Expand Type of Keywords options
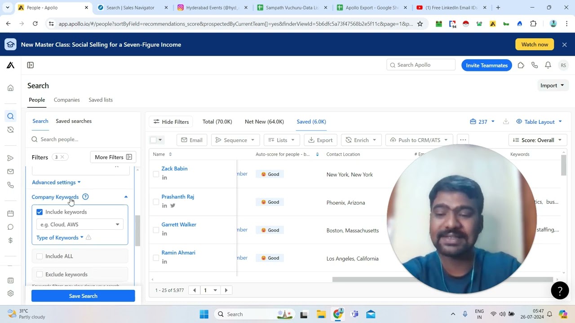The width and height of the screenshot is (575, 323). [60, 237]
